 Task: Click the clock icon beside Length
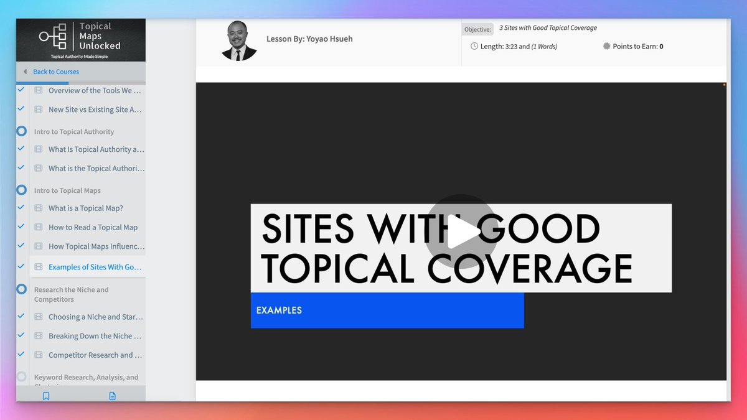(x=474, y=46)
